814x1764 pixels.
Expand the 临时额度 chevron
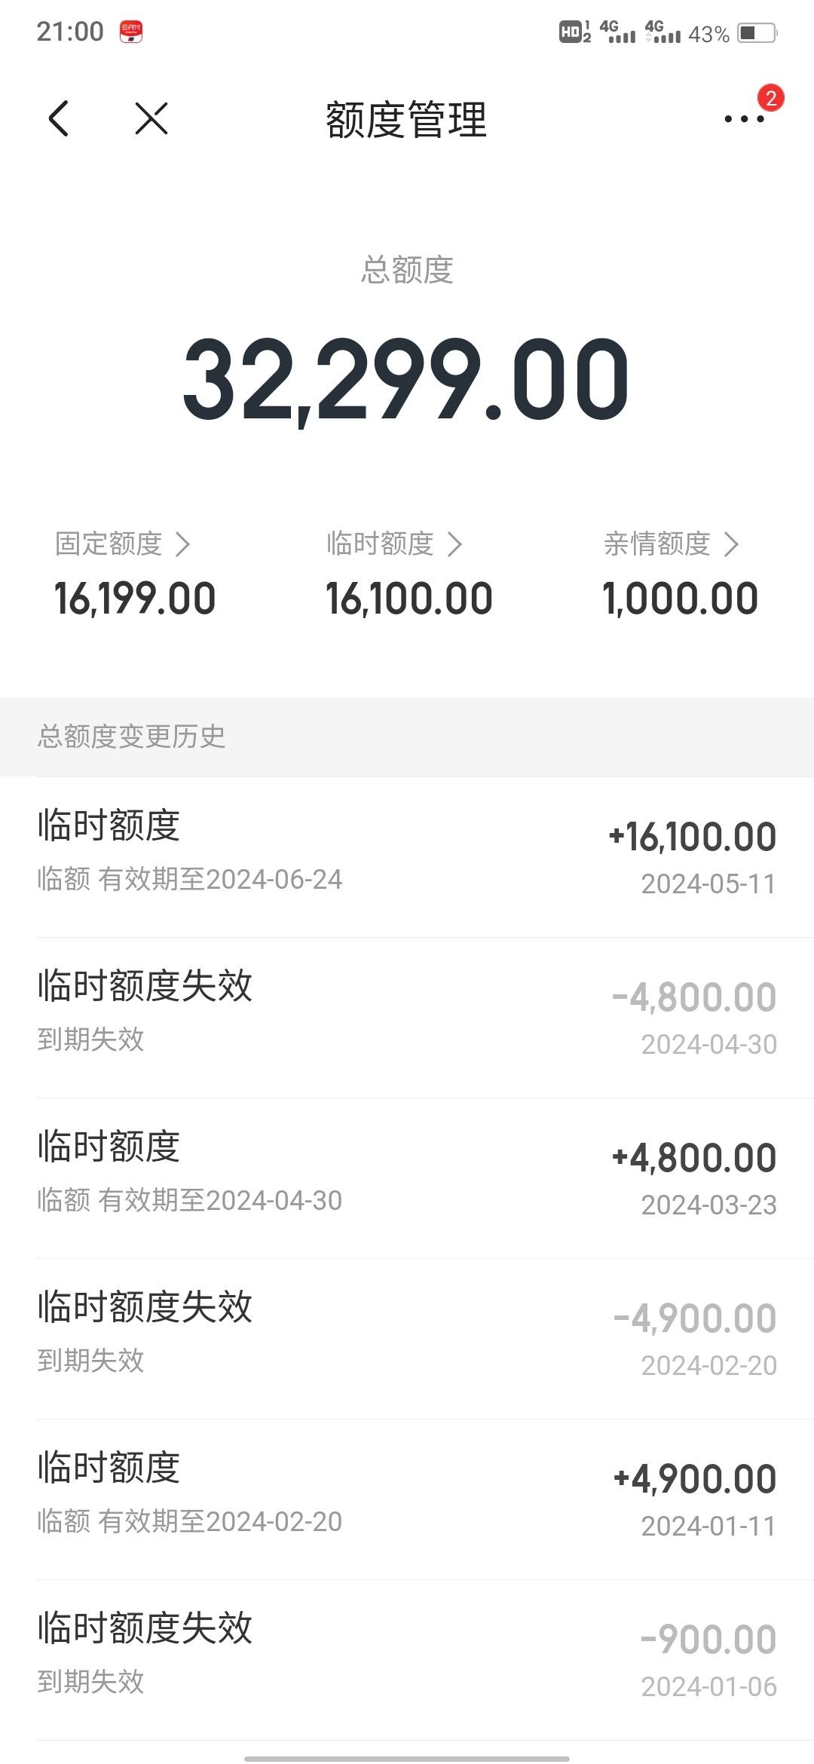pos(454,544)
